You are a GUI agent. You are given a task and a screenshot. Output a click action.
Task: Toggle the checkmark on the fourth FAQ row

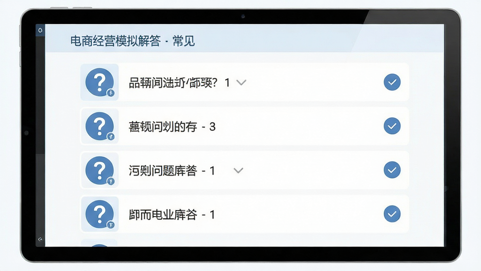(392, 214)
